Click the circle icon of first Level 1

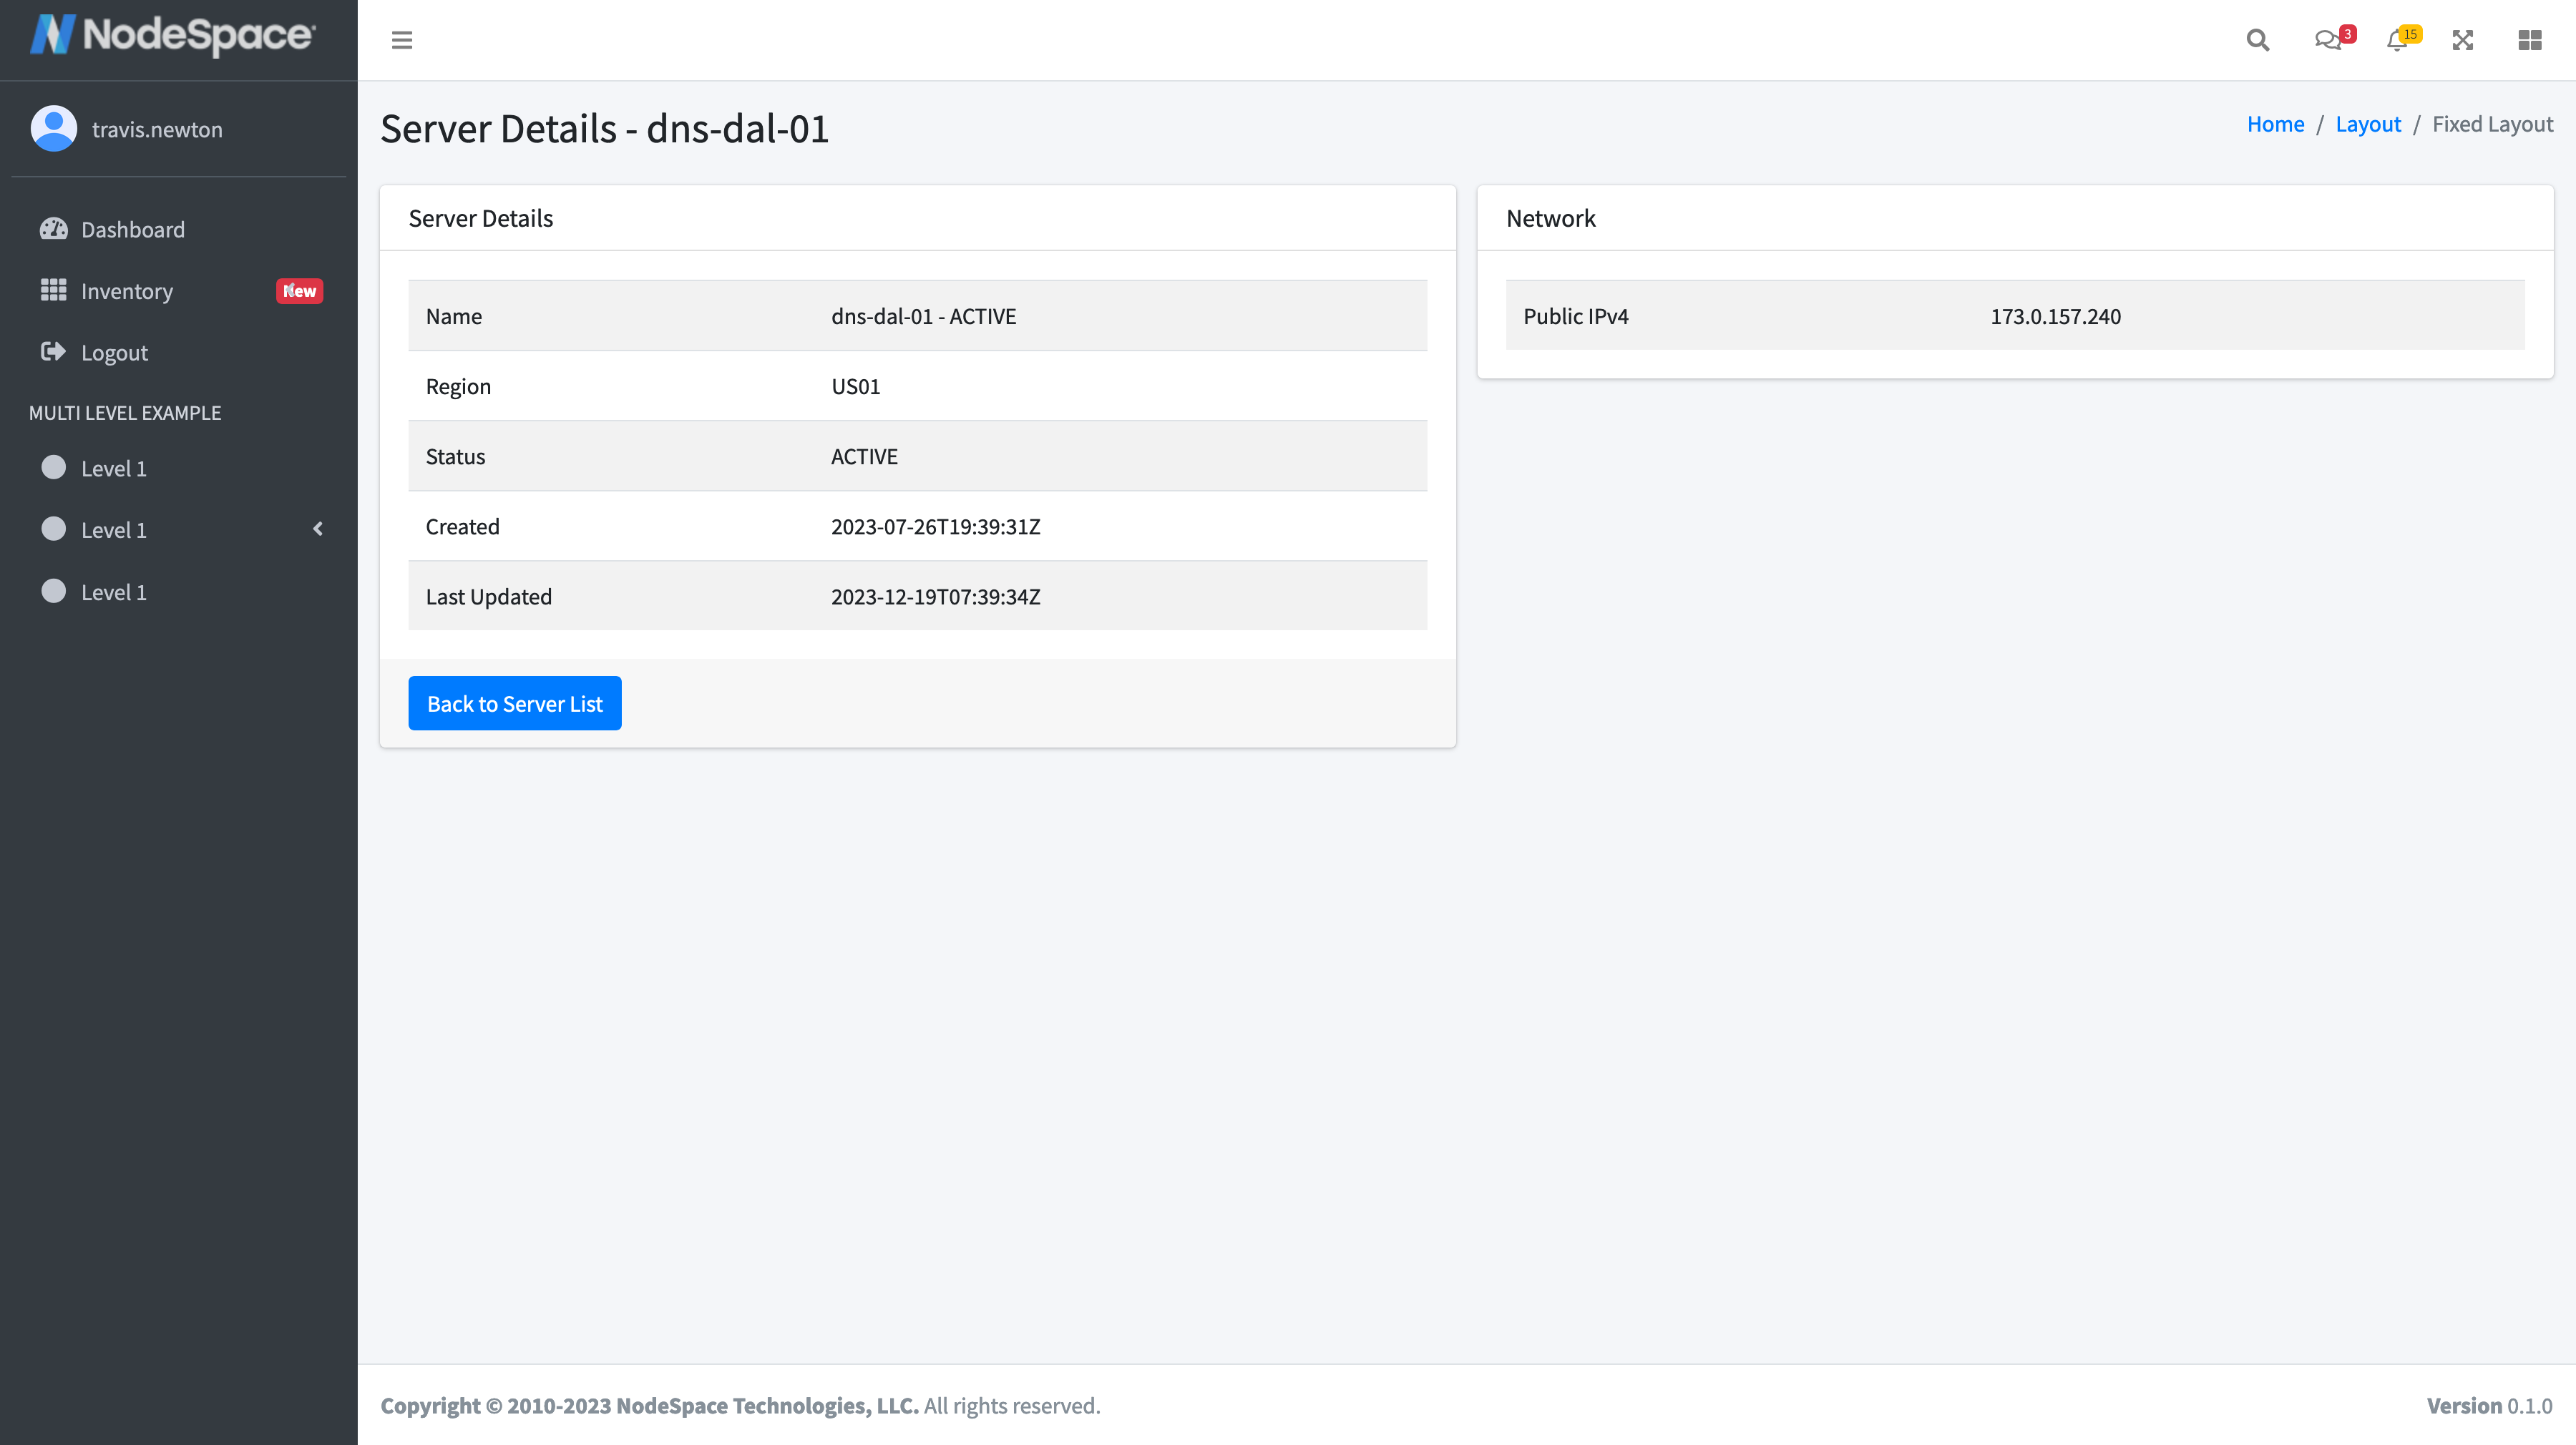click(x=54, y=467)
